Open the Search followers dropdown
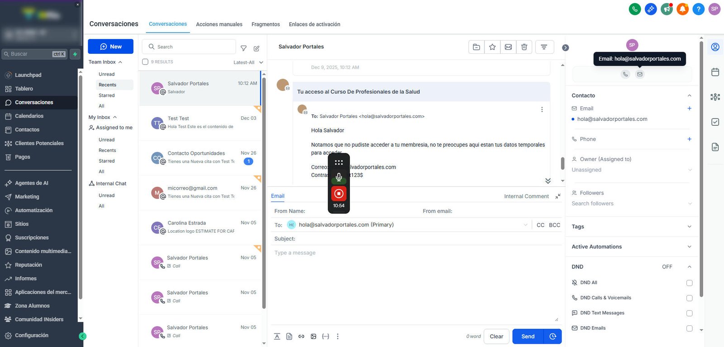 pos(632,204)
